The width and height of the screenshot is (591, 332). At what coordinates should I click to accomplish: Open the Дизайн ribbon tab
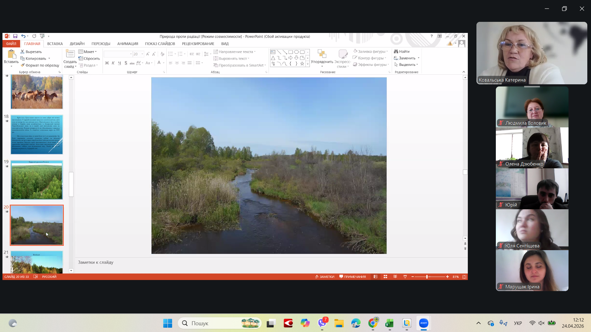pyautogui.click(x=77, y=44)
